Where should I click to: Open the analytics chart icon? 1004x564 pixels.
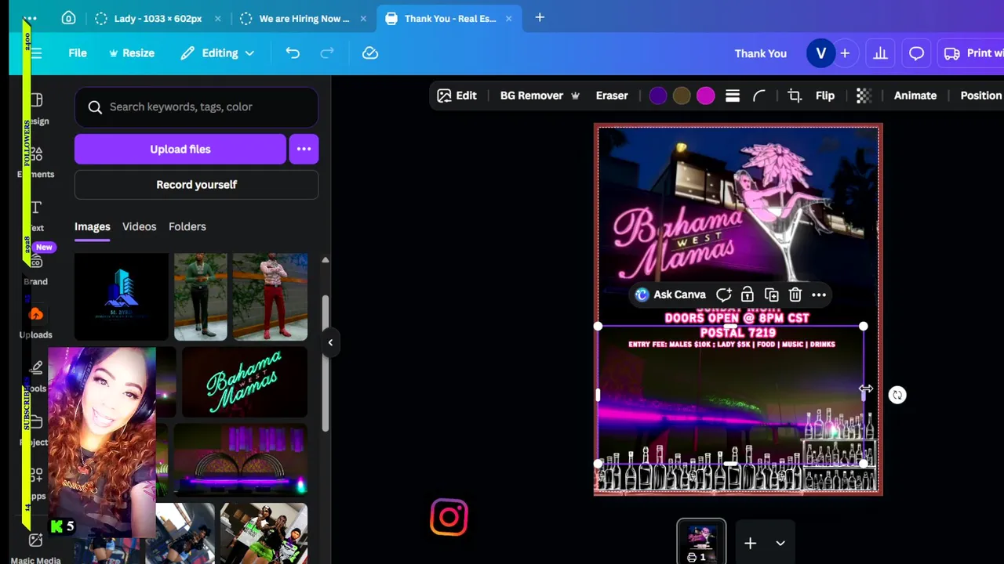pos(880,53)
